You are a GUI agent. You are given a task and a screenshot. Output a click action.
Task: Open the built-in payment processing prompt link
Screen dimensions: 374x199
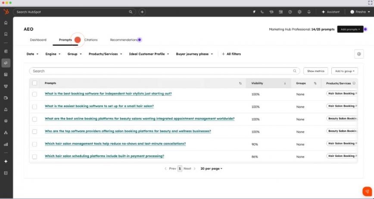(x=104, y=156)
